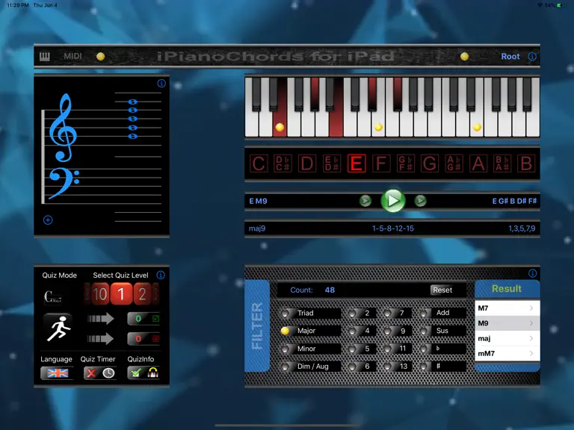Click the red wrong-answers counter

[144, 339]
